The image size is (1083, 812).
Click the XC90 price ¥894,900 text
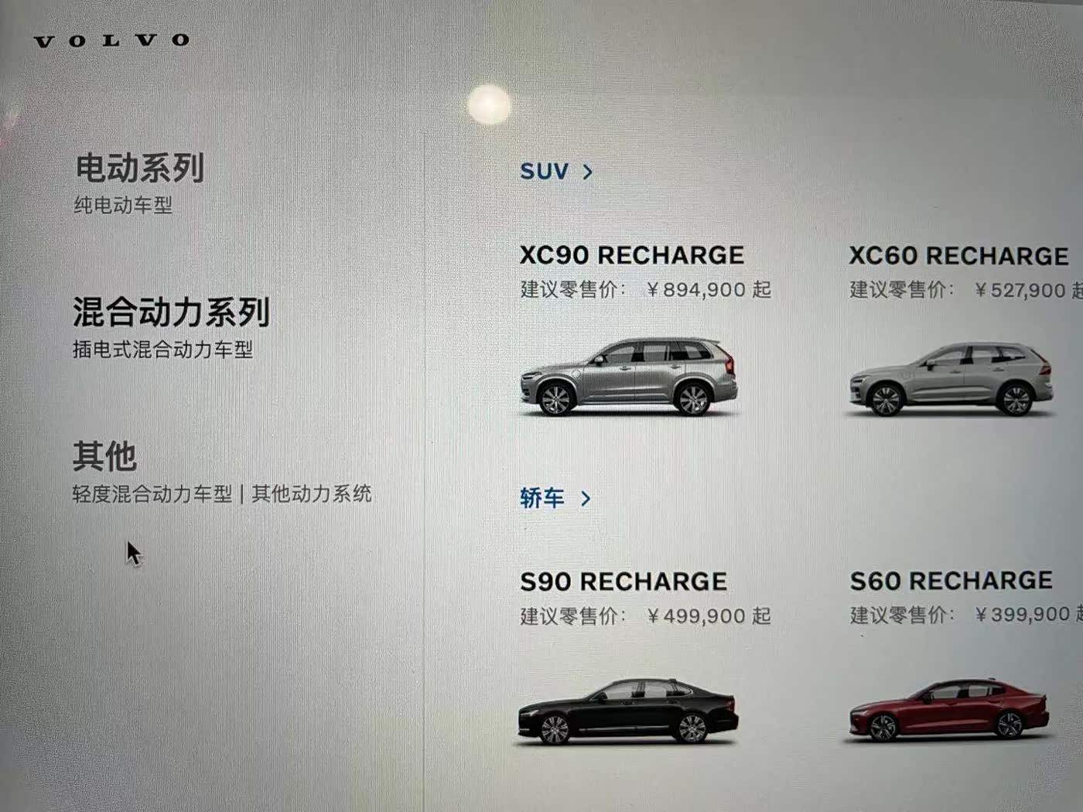(696, 290)
